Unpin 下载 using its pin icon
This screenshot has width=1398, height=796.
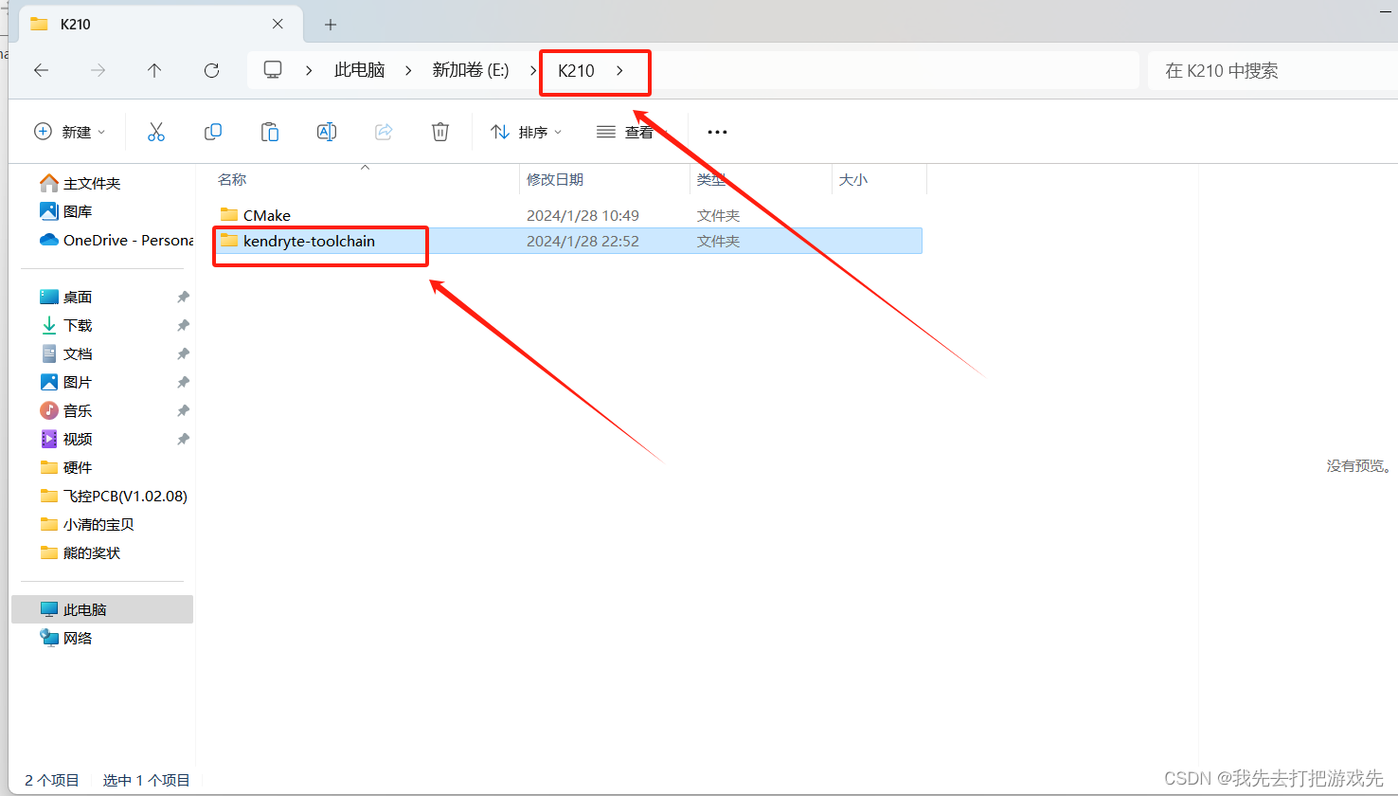click(x=183, y=325)
